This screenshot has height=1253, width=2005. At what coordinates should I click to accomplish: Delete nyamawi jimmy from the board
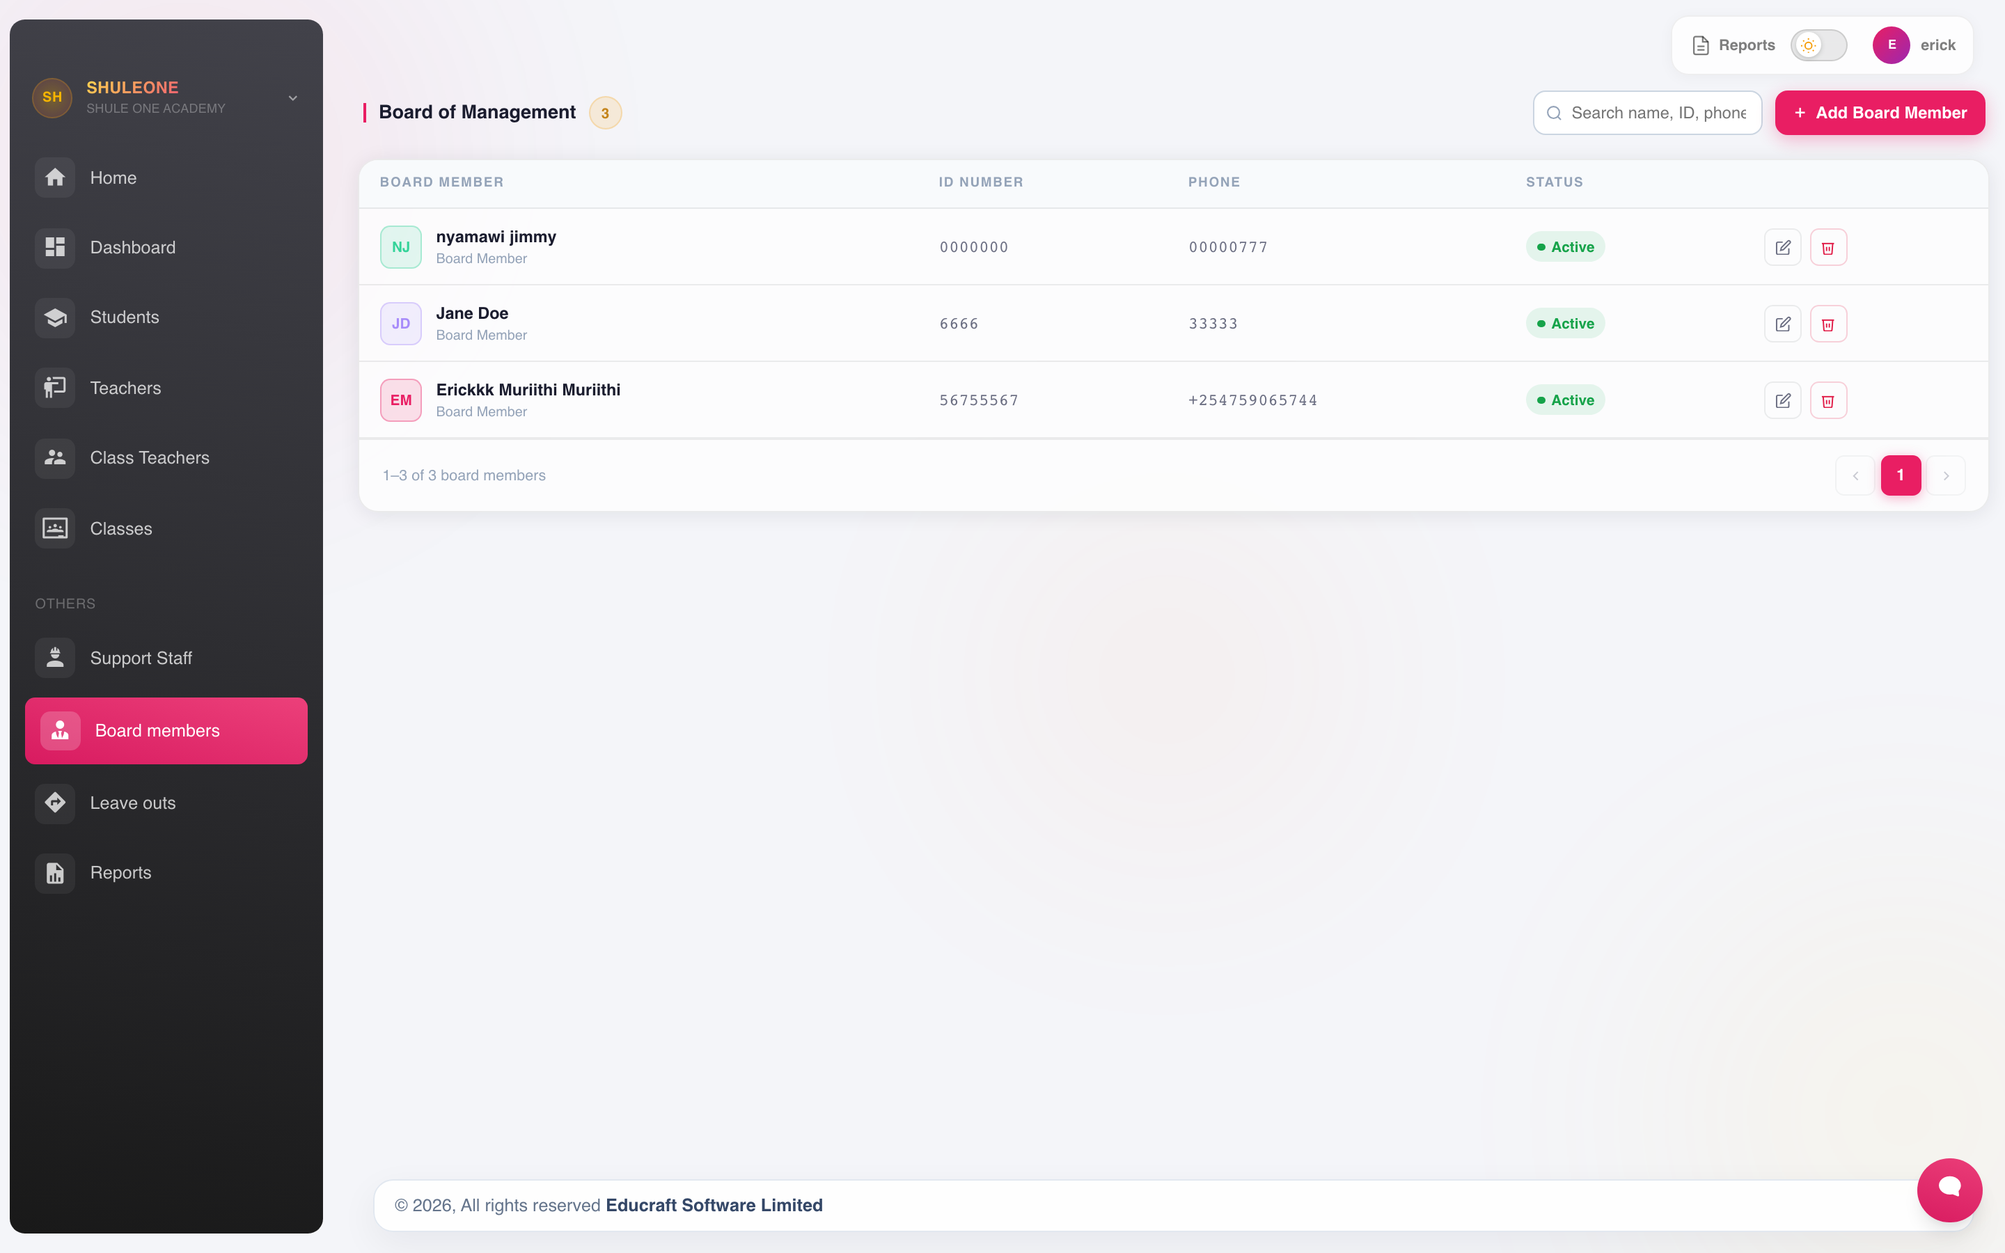[1829, 247]
